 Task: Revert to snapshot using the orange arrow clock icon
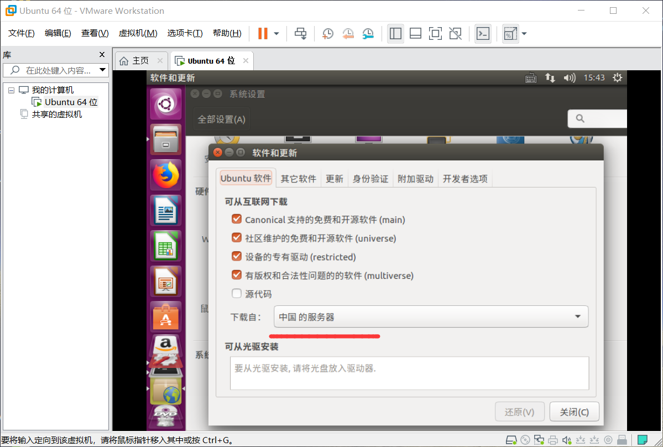click(x=348, y=33)
